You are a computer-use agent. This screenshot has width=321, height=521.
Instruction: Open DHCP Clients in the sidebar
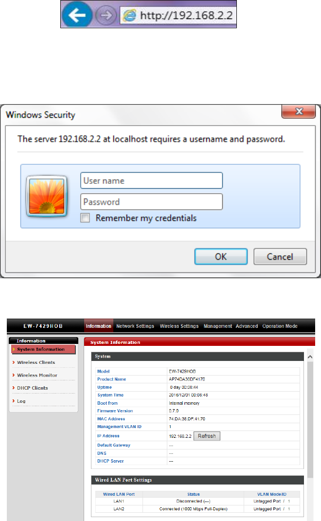(32, 388)
